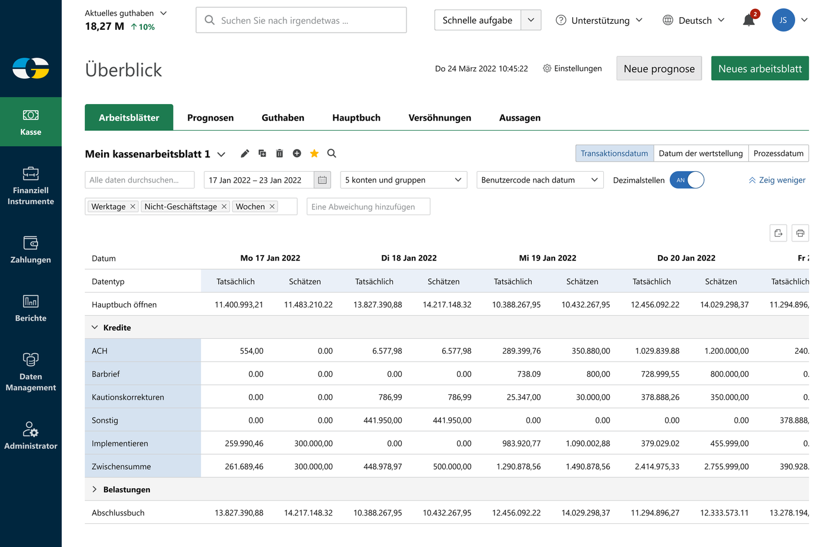
Task: Click the 17 Jan 2022 – 23 Jan 2022 date field
Action: [259, 180]
